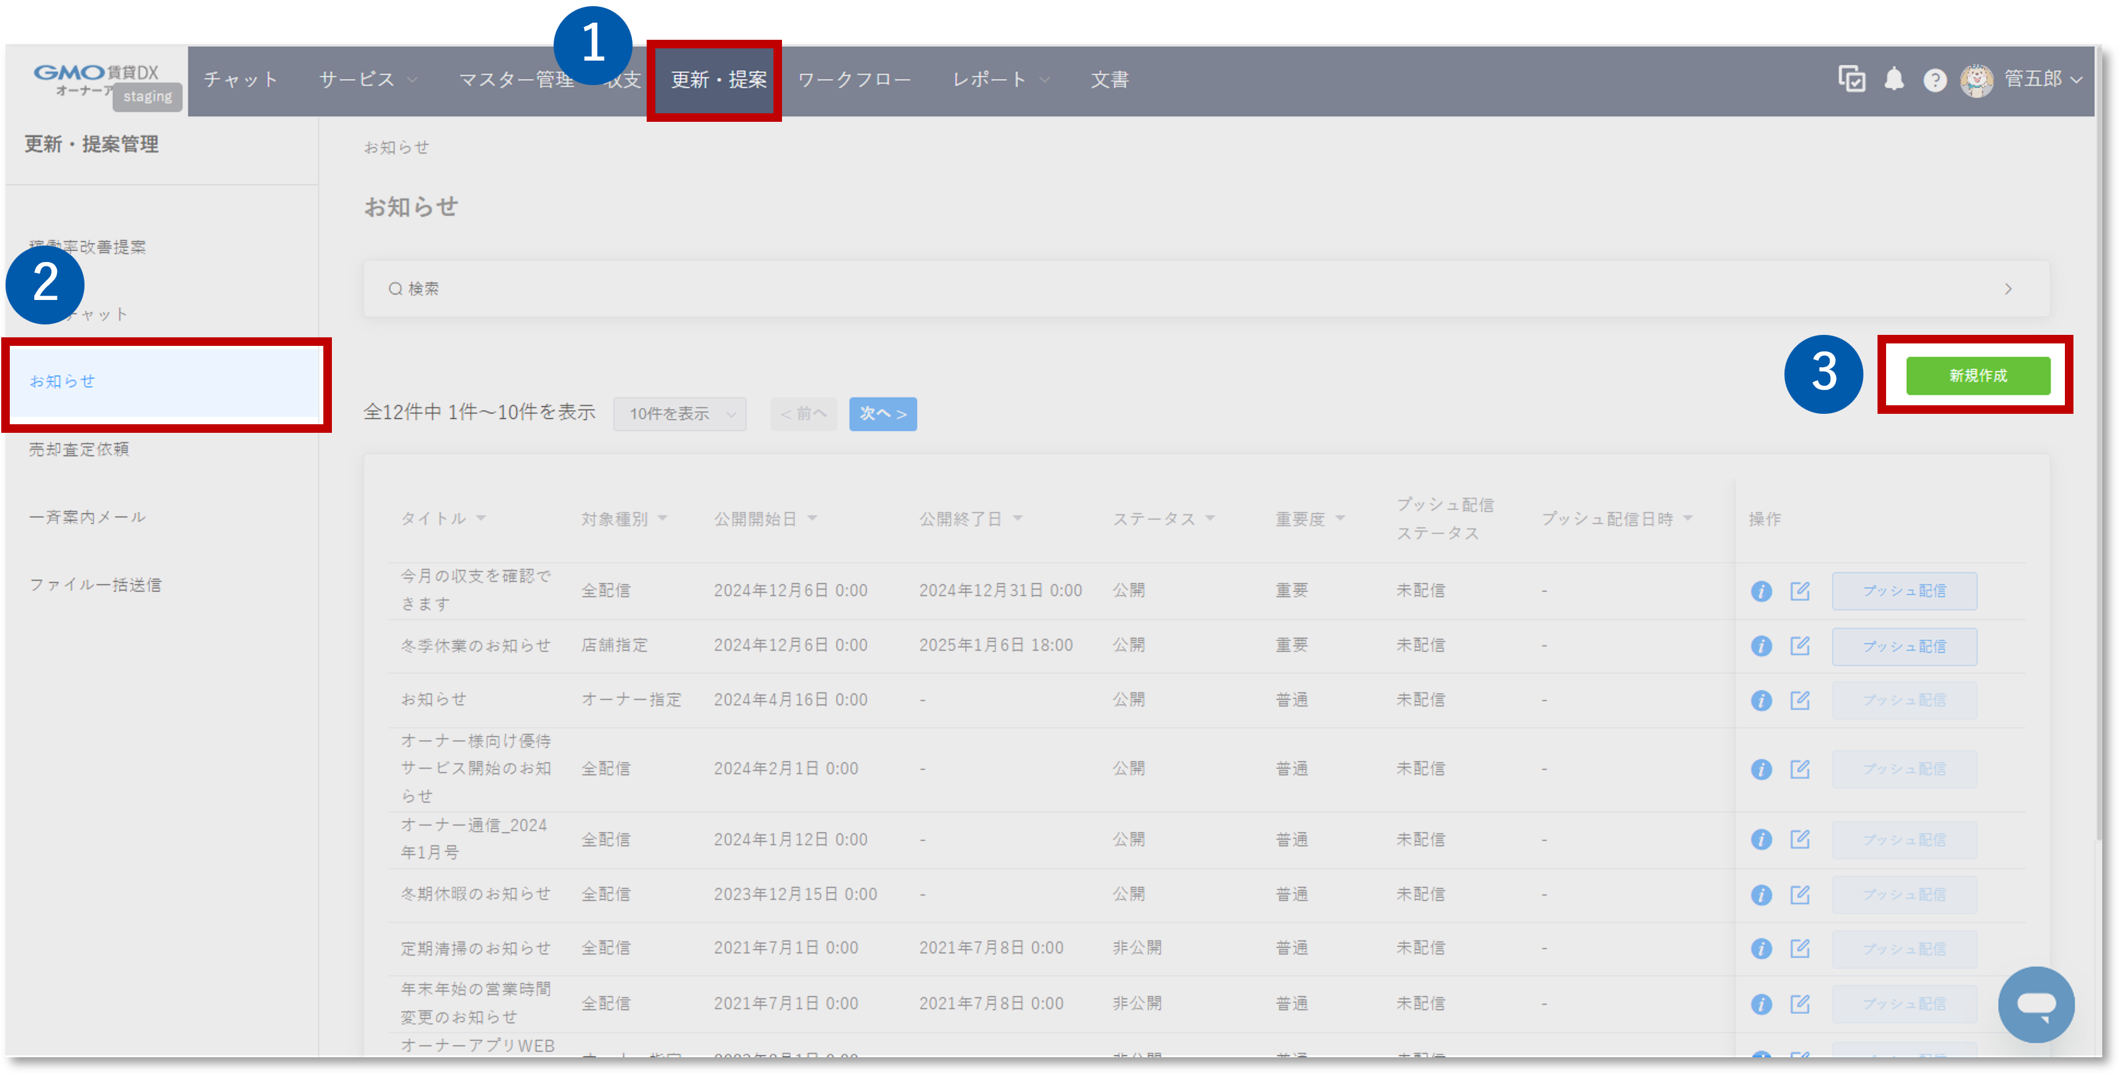This screenshot has width=2120, height=1075.
Task: Click the green 新規作成 button
Action: pyautogui.click(x=1977, y=375)
